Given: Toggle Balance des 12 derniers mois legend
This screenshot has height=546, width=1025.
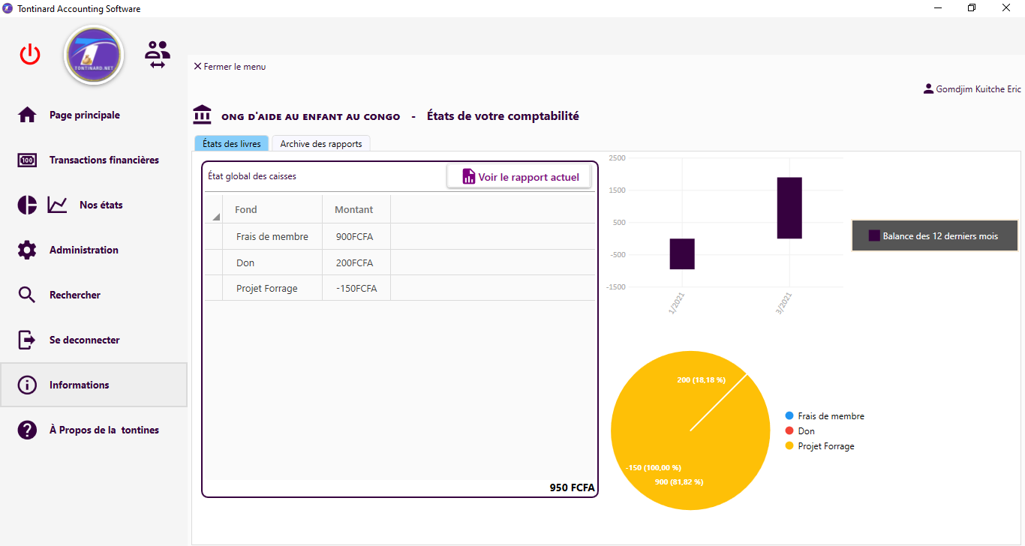Looking at the screenshot, I should (933, 236).
